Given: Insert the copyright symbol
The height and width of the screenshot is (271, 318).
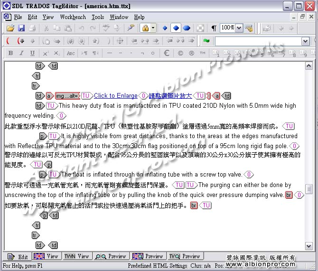Looking at the screenshot, I should pyautogui.click(x=180, y=53).
